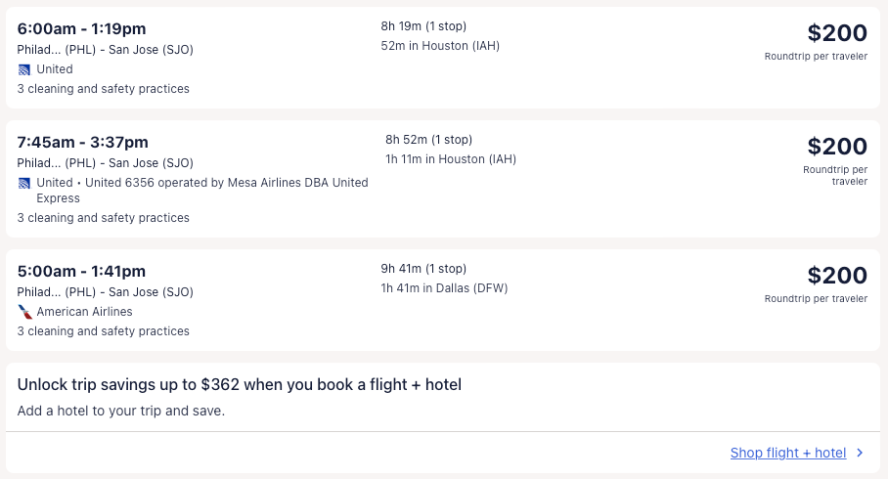Click the 1h 41m in Dallas (DFW) layover

(444, 288)
